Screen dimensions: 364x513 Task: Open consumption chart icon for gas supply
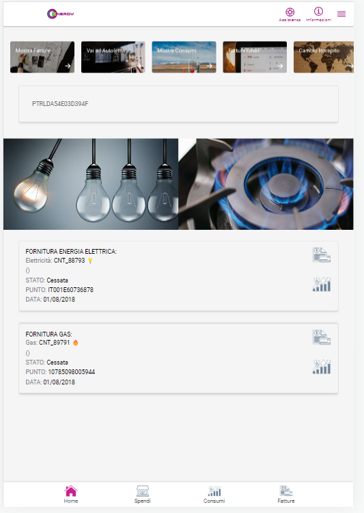(322, 367)
